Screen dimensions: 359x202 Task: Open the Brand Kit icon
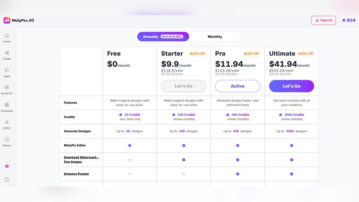click(7, 88)
